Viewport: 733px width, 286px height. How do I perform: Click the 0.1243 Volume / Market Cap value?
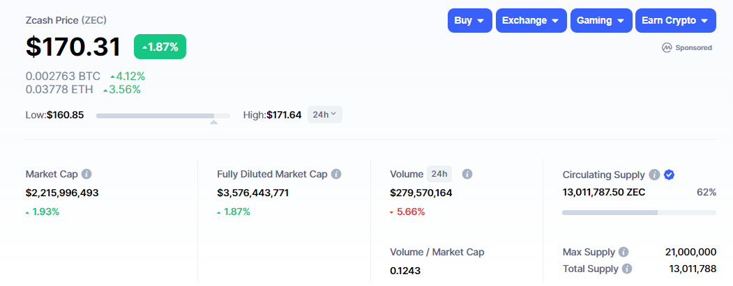(405, 271)
